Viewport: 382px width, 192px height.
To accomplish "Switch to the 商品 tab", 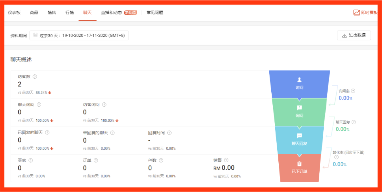I will click(x=34, y=13).
